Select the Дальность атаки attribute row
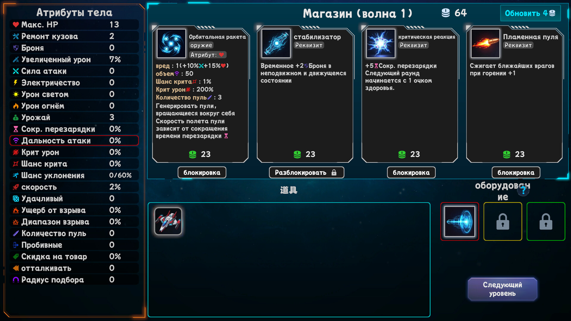This screenshot has width=571, height=321. coord(74,141)
